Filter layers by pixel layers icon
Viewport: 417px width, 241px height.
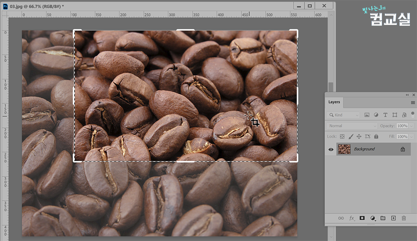(x=367, y=115)
